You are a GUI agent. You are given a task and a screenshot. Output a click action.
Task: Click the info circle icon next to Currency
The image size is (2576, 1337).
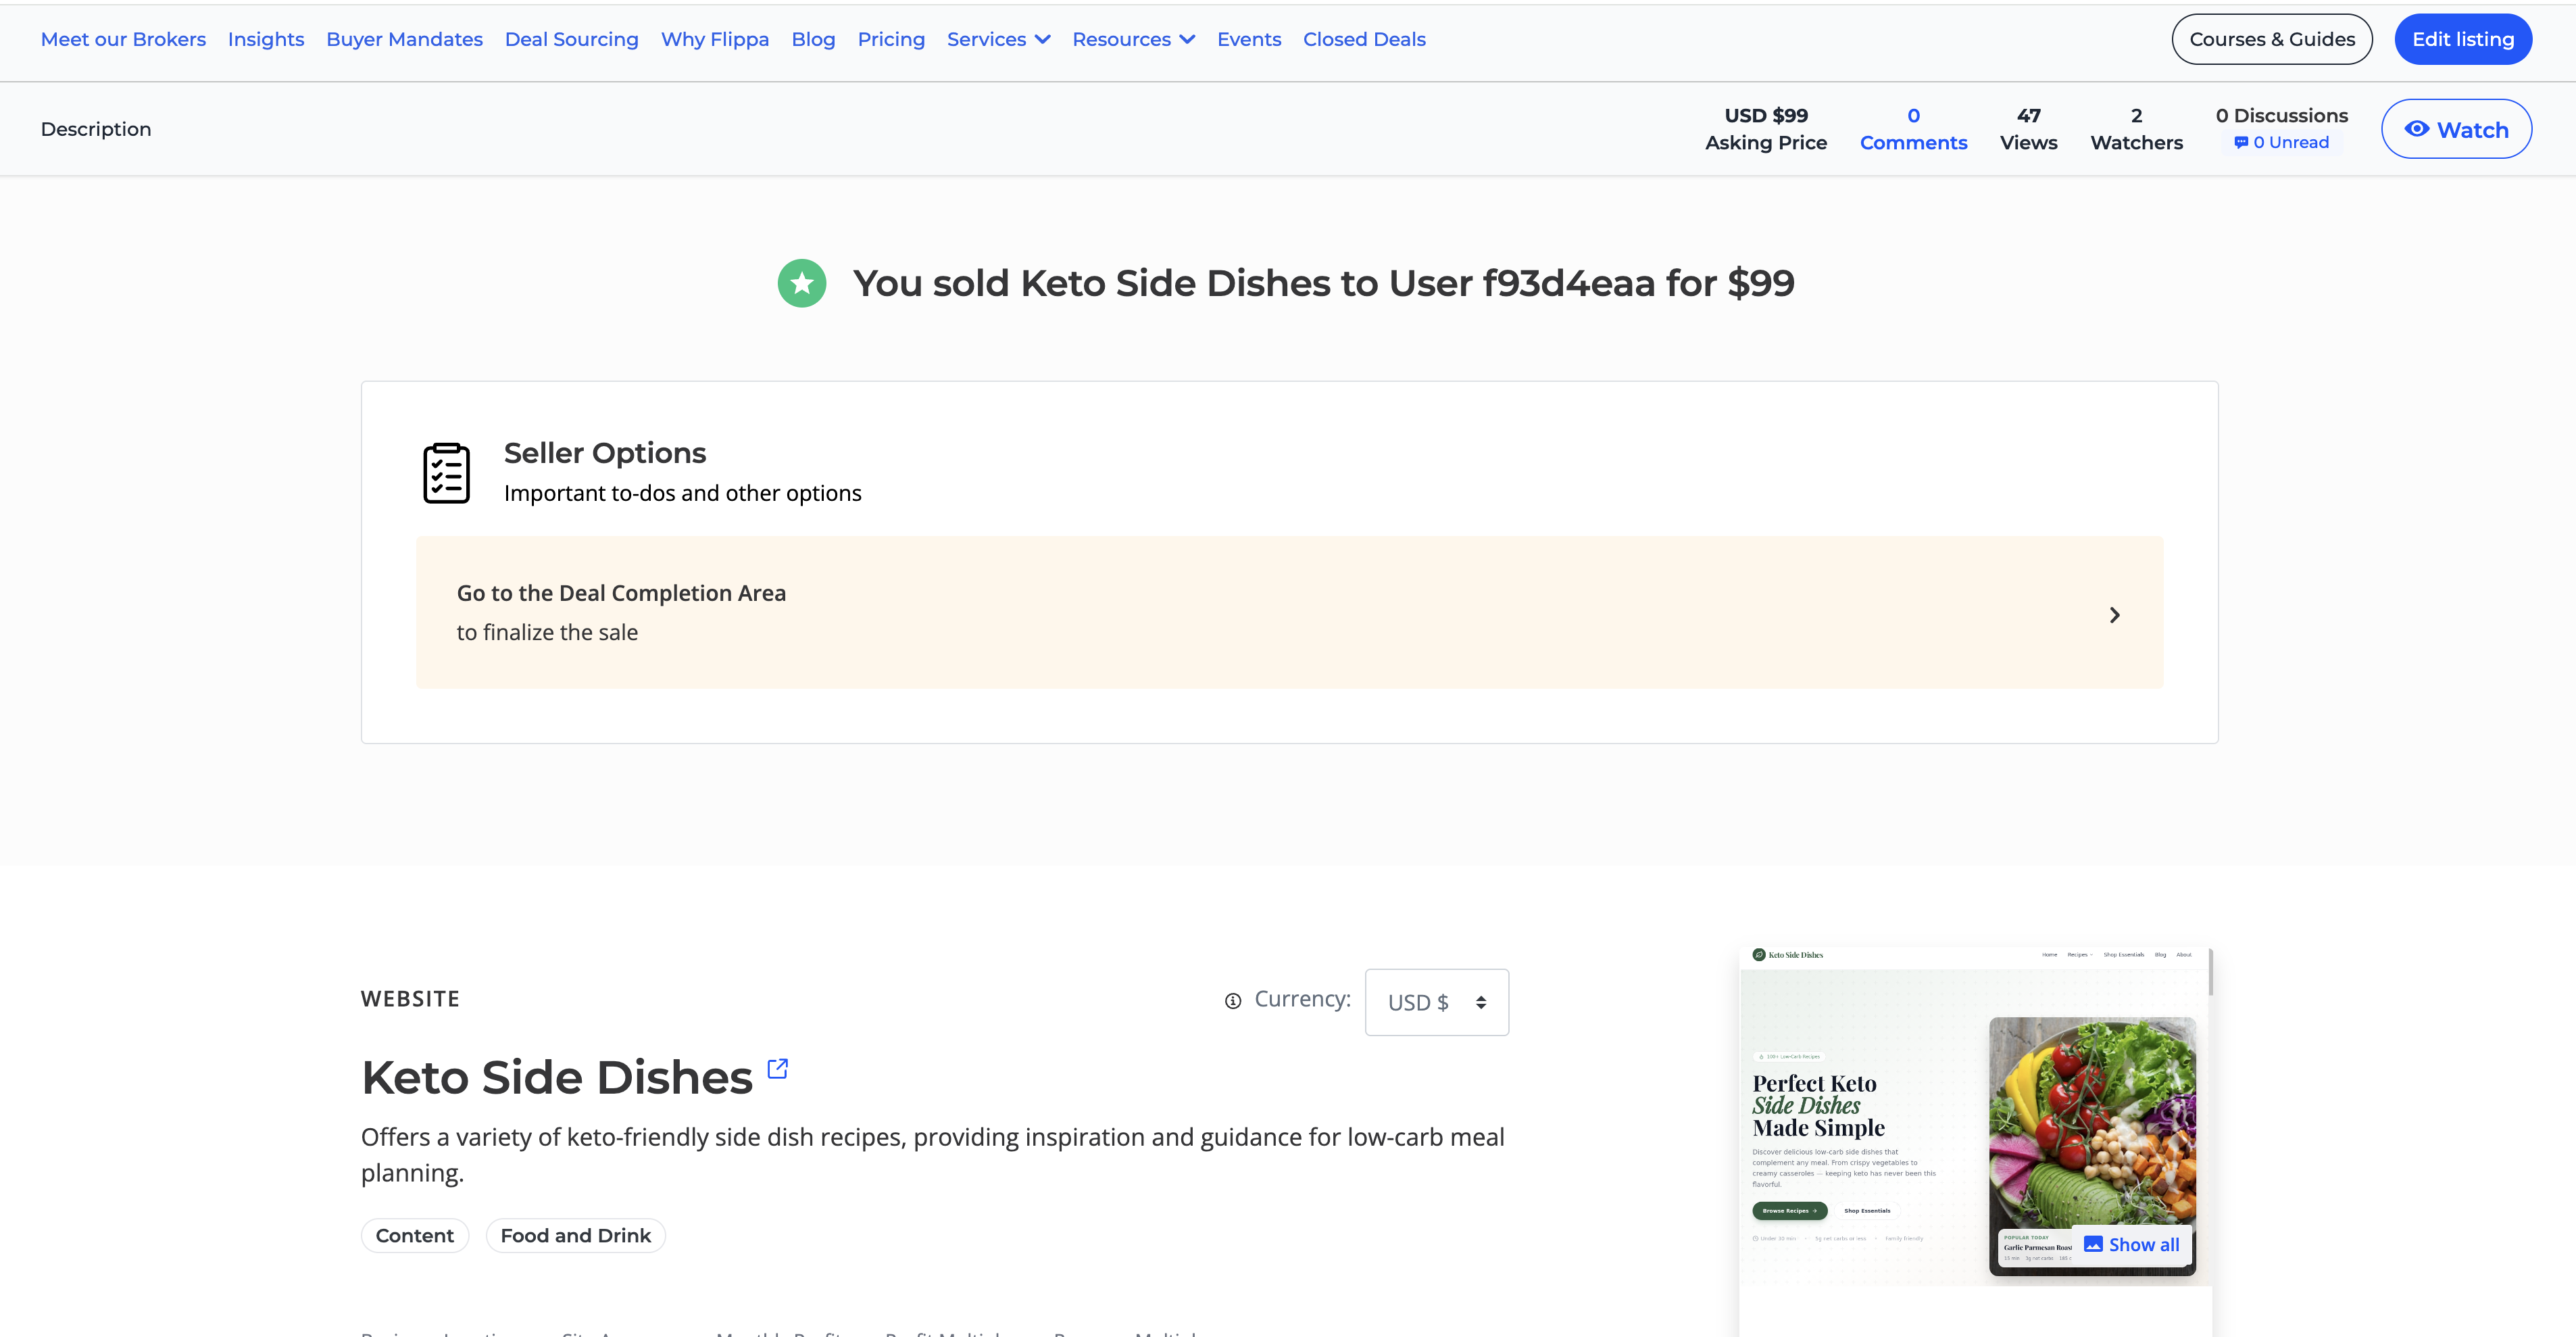(1232, 1000)
